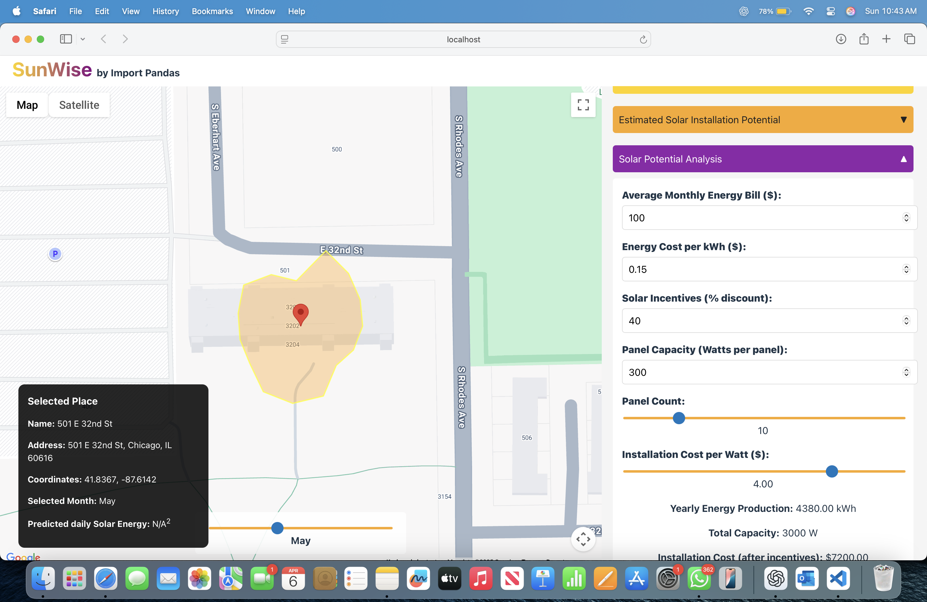Open the History menu

tap(166, 11)
